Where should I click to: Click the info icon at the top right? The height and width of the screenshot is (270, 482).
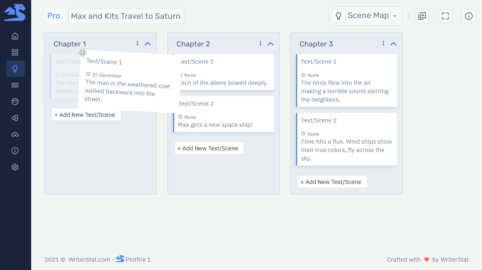469,16
